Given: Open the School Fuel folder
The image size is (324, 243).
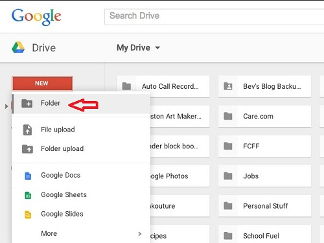Looking at the screenshot, I should 264,234.
